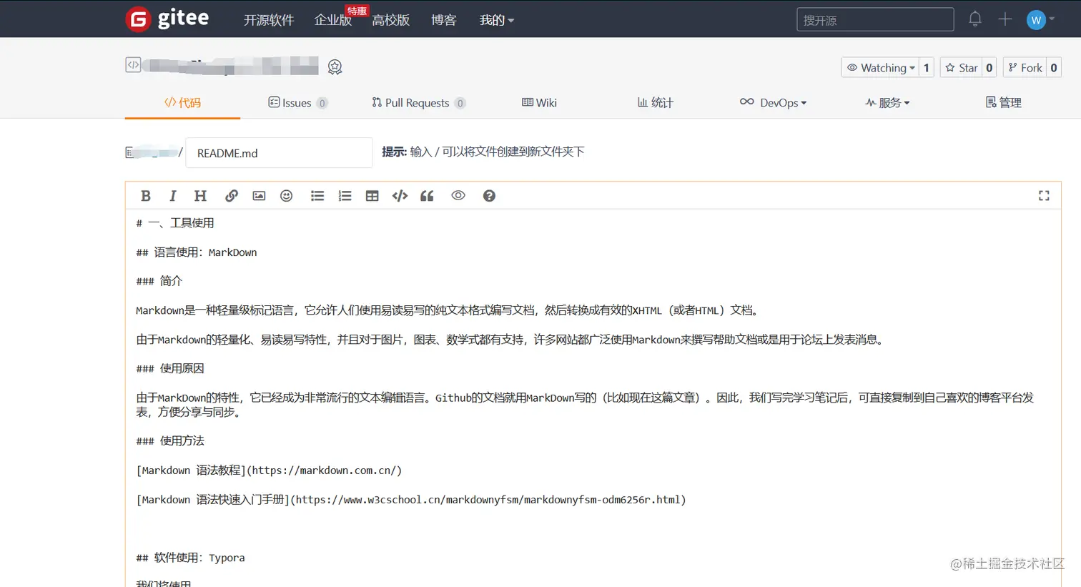The image size is (1081, 587).
Task: Open 企业版 menu item
Action: 333,20
